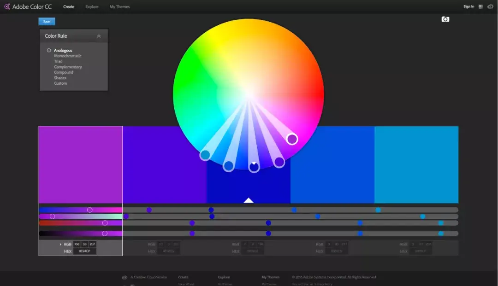This screenshot has width=498, height=286.
Task: Select the magenta-purple handle on color wheel
Action: (x=292, y=139)
